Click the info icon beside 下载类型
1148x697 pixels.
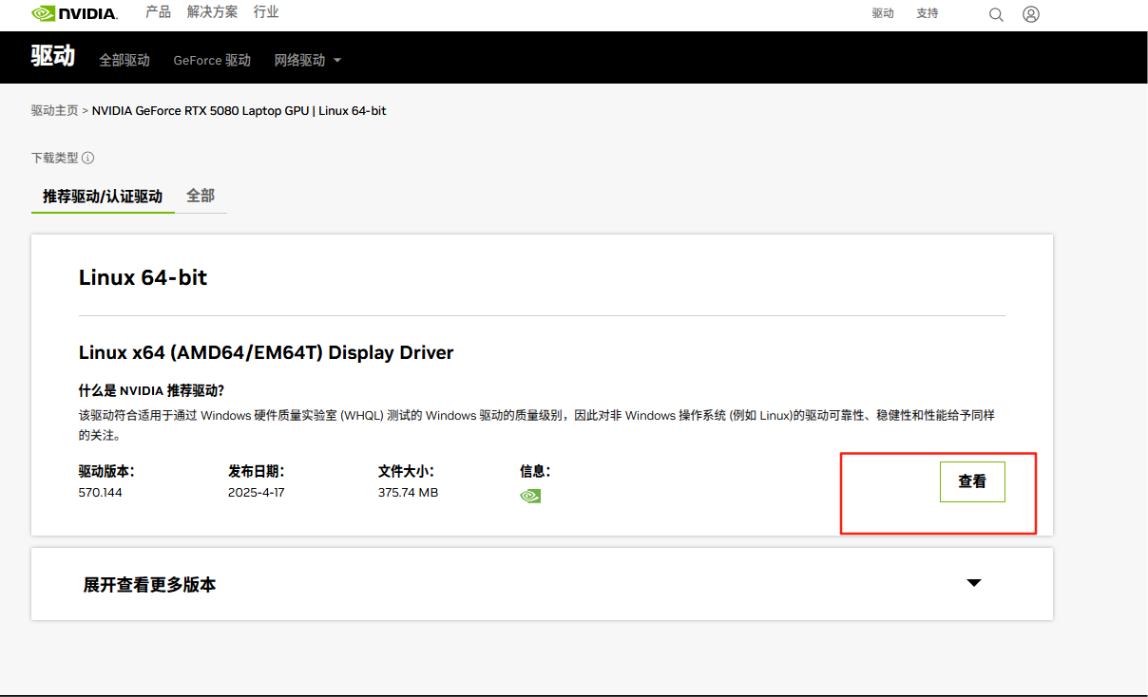[x=88, y=158]
